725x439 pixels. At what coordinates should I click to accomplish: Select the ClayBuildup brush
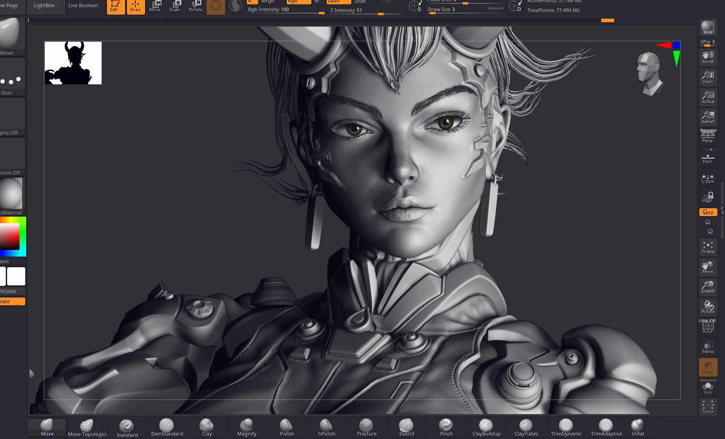pos(486,427)
